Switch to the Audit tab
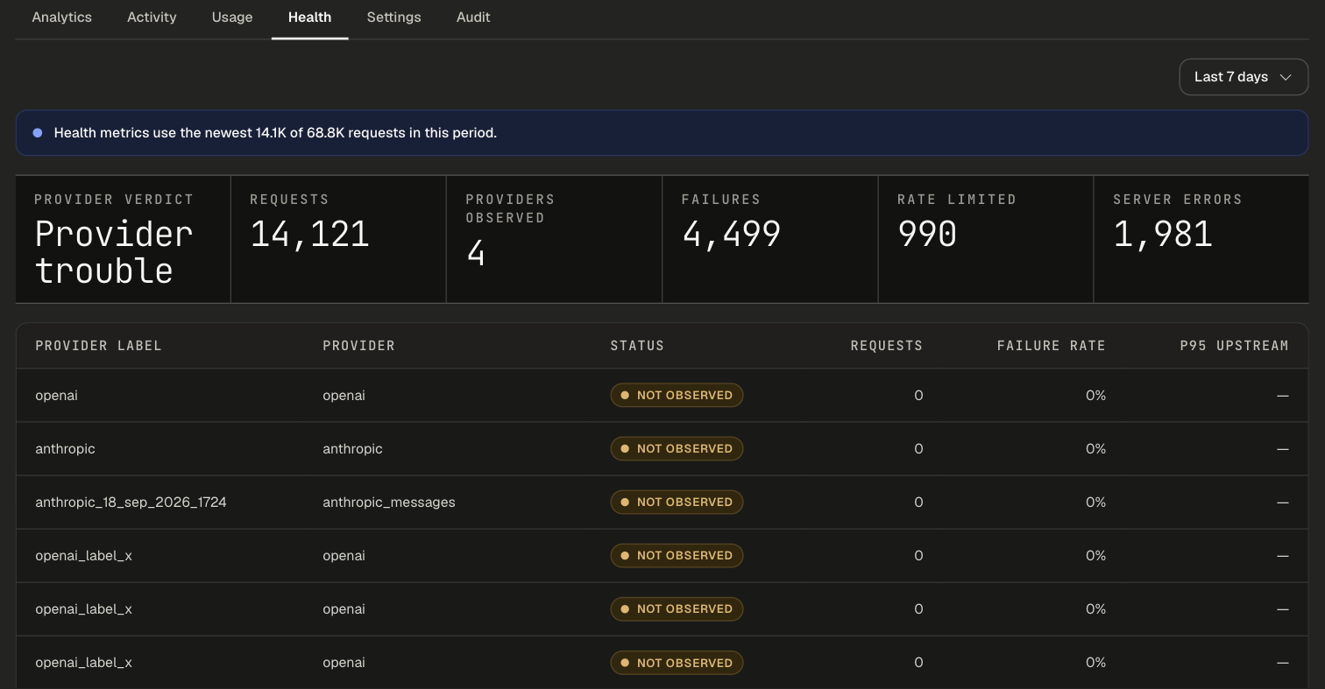The height and width of the screenshot is (689, 1325). (473, 18)
